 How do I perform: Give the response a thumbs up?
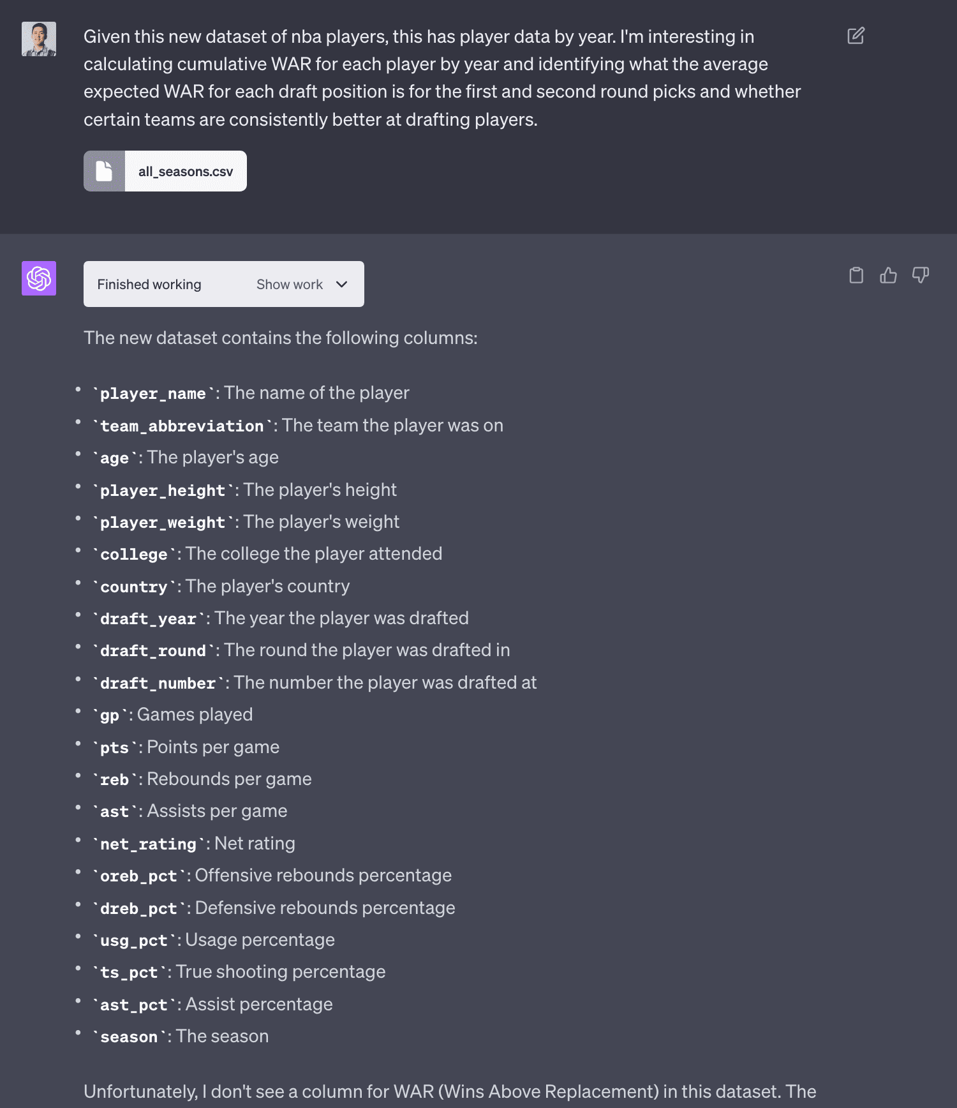(888, 275)
